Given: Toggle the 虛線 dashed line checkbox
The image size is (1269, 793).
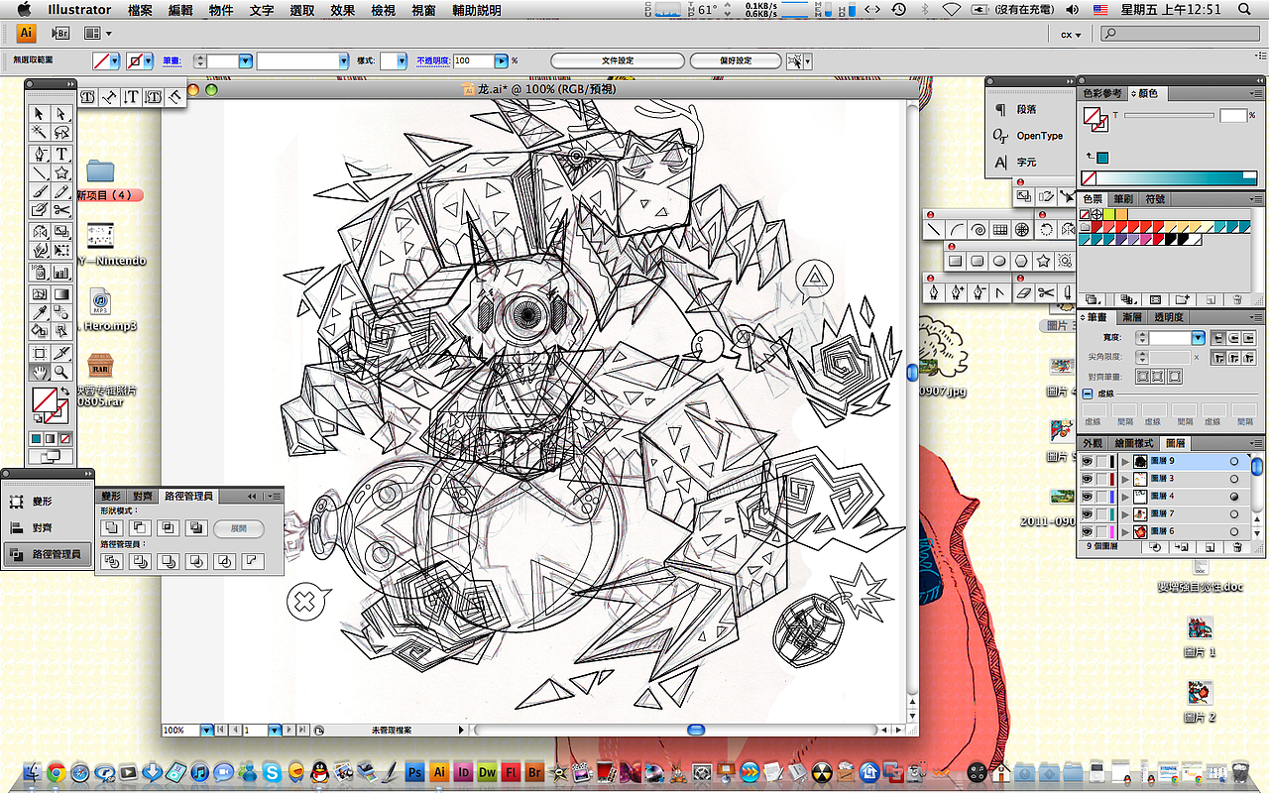Looking at the screenshot, I should tap(1088, 394).
